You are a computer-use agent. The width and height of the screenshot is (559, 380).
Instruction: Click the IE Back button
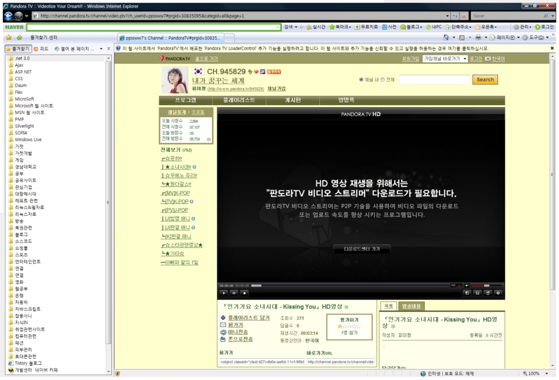(8, 16)
